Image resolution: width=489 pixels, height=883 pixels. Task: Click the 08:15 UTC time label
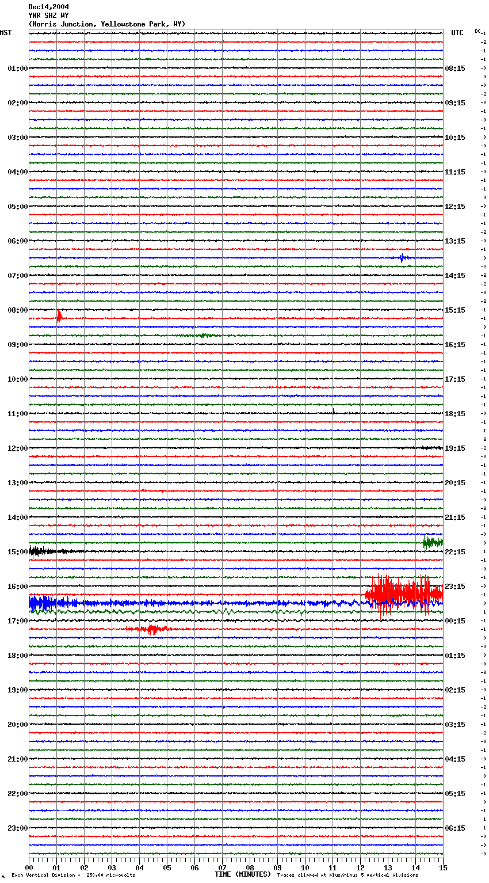point(455,68)
